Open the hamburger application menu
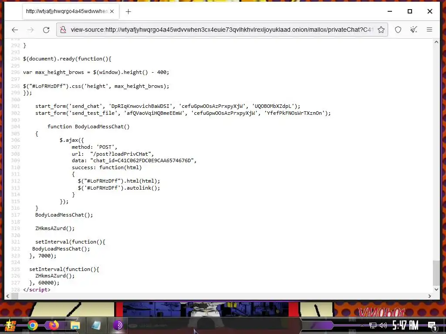Screen dimensions: 446x334 [x=429, y=30]
